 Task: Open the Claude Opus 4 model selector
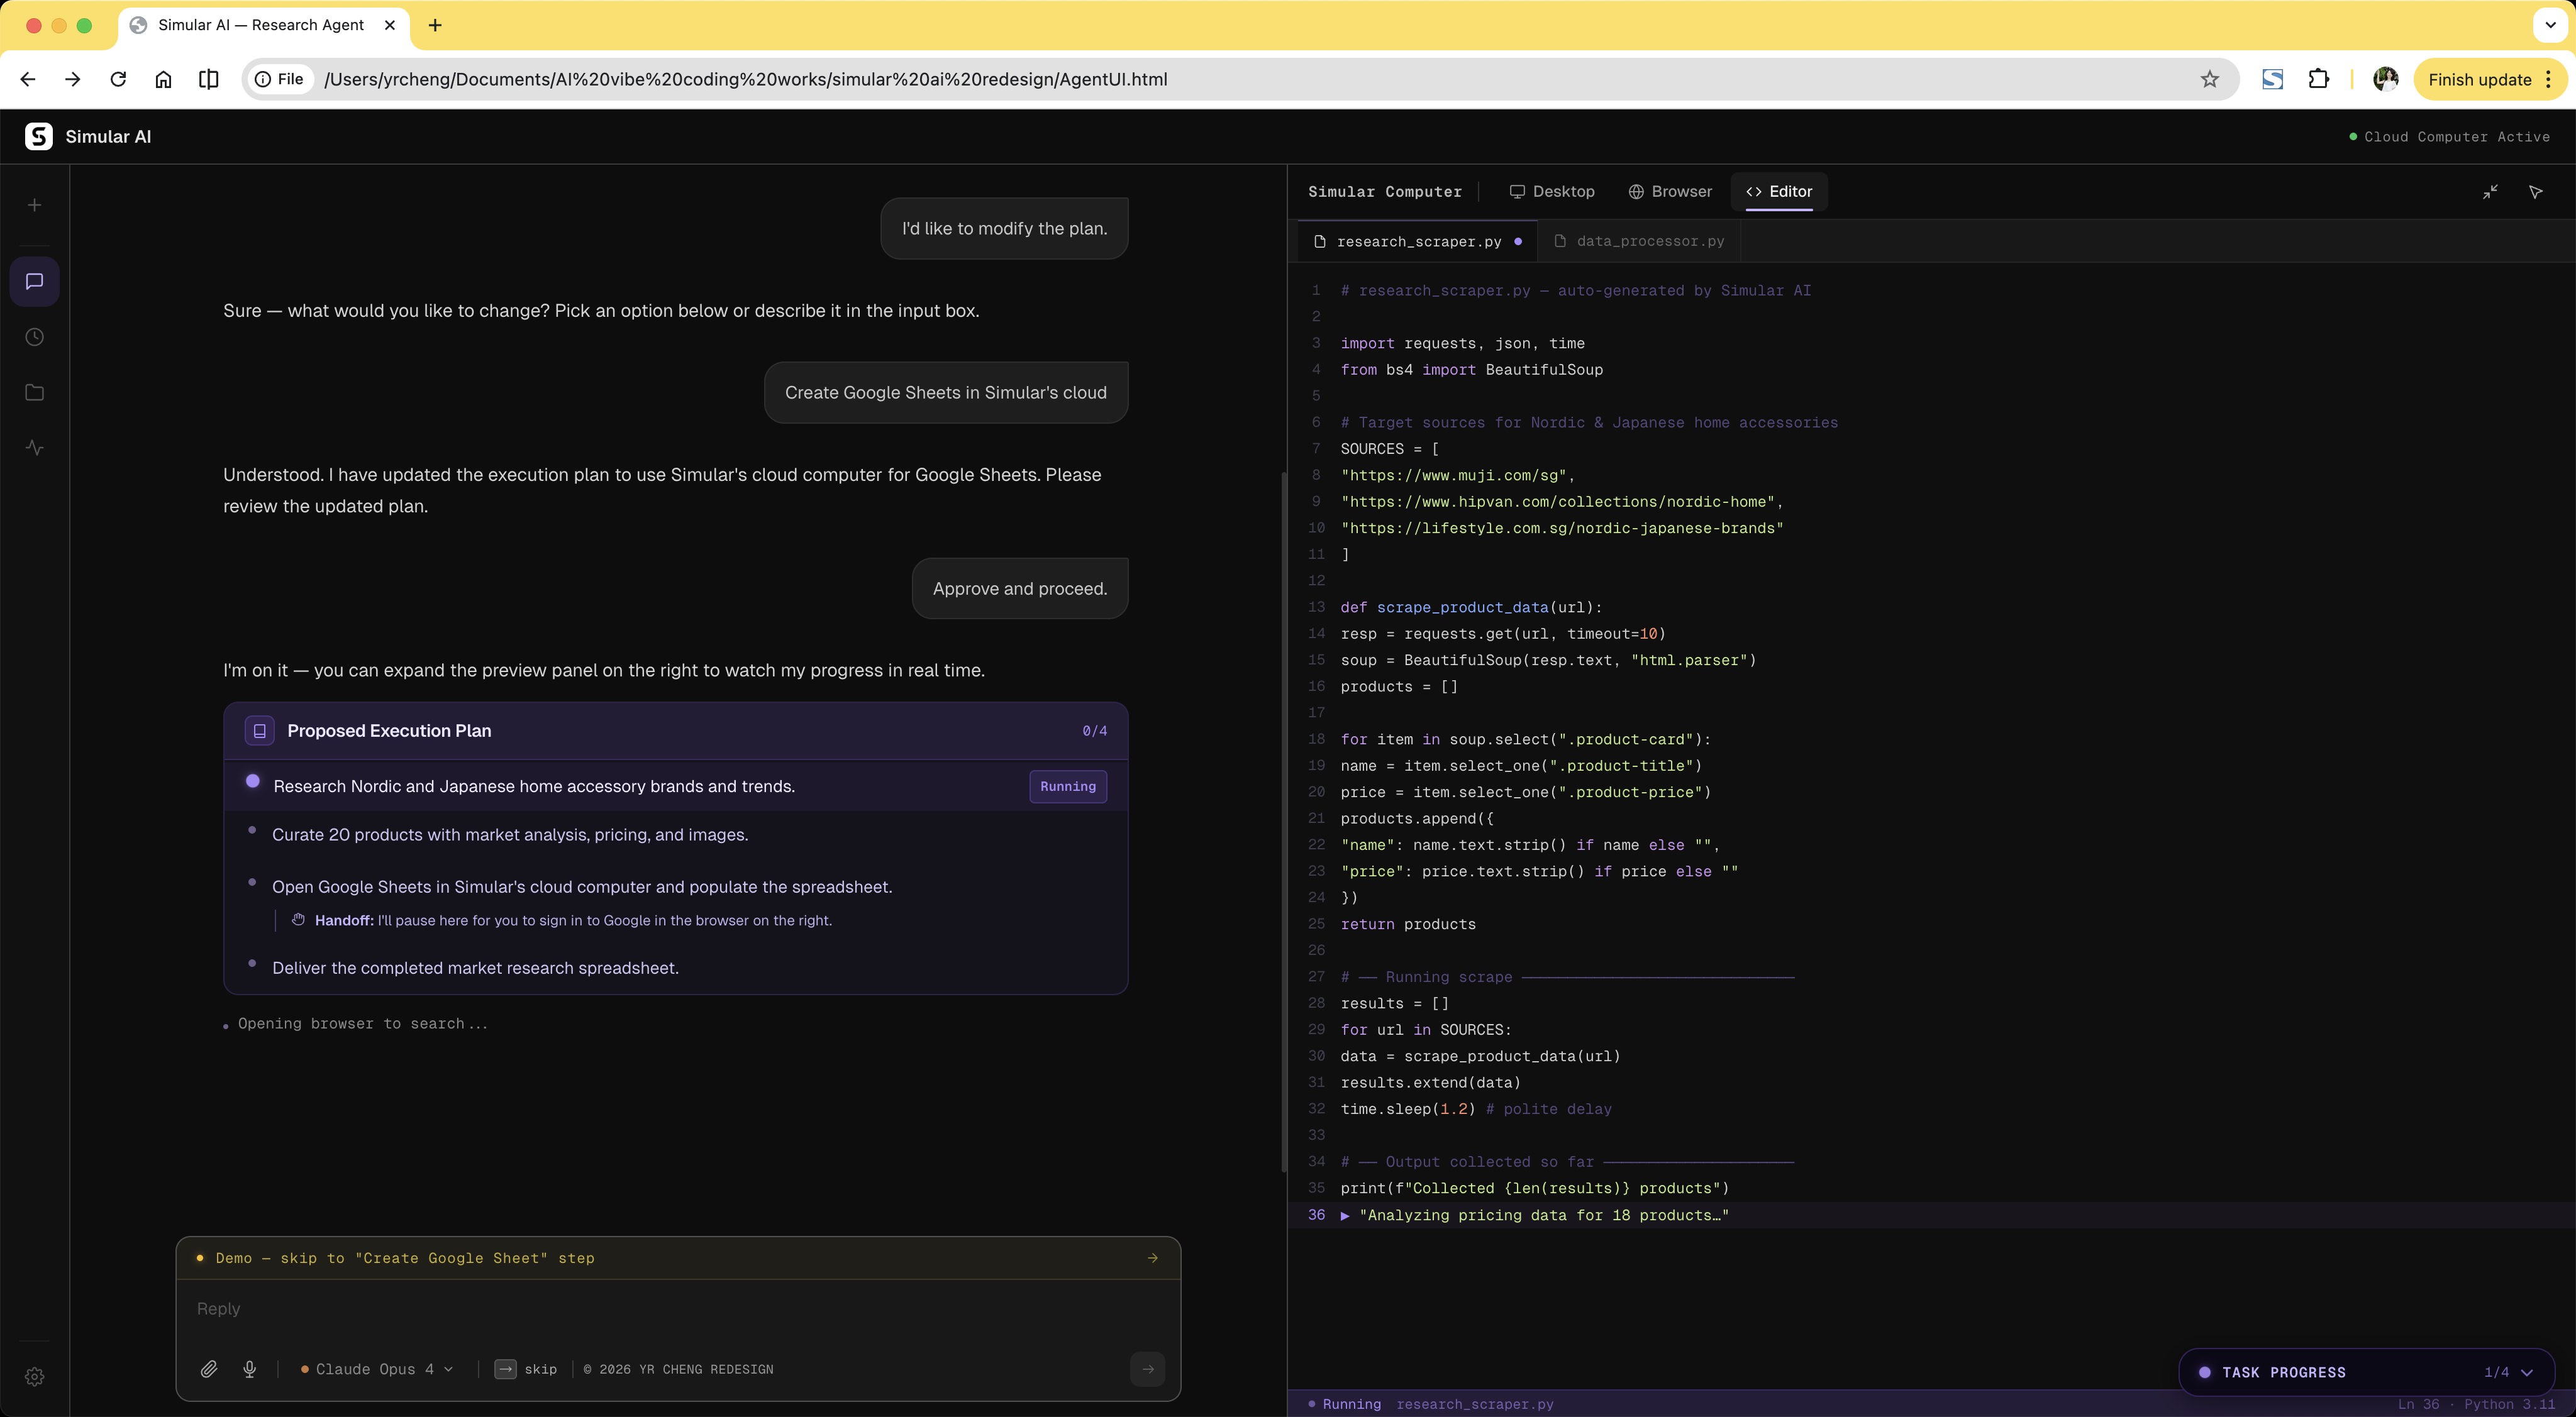[x=378, y=1369]
